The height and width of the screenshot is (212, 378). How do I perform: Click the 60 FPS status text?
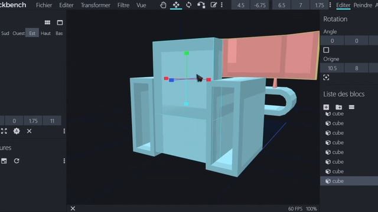click(295, 208)
